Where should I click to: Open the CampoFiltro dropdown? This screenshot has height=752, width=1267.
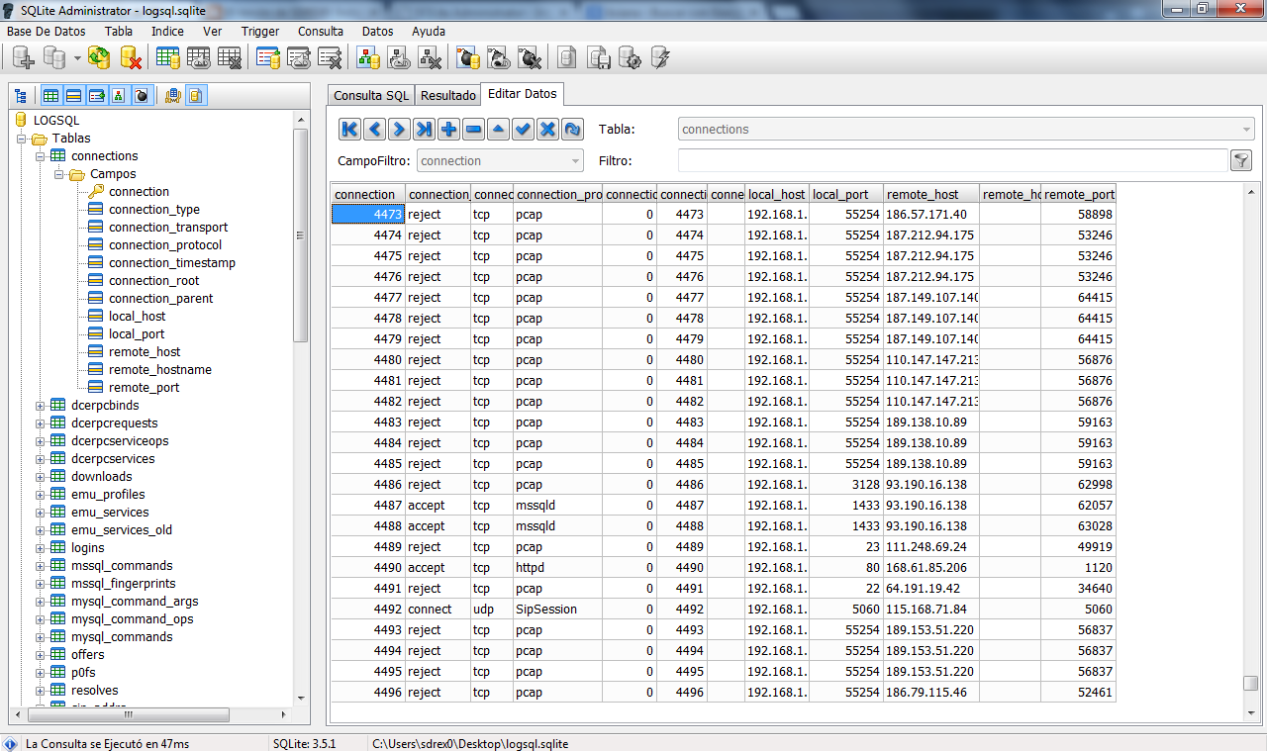570,159
